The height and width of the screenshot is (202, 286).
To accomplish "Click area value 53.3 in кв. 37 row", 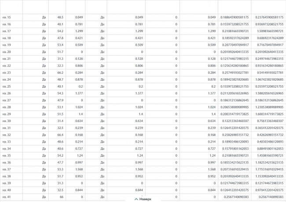I will 60,169.
